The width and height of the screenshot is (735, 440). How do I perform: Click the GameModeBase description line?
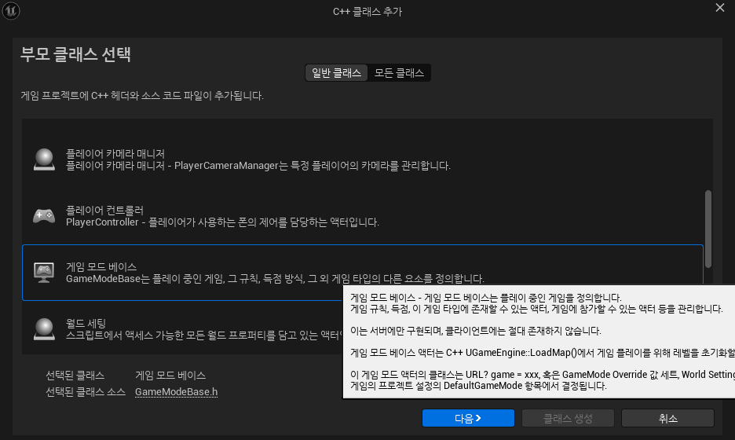coord(275,279)
